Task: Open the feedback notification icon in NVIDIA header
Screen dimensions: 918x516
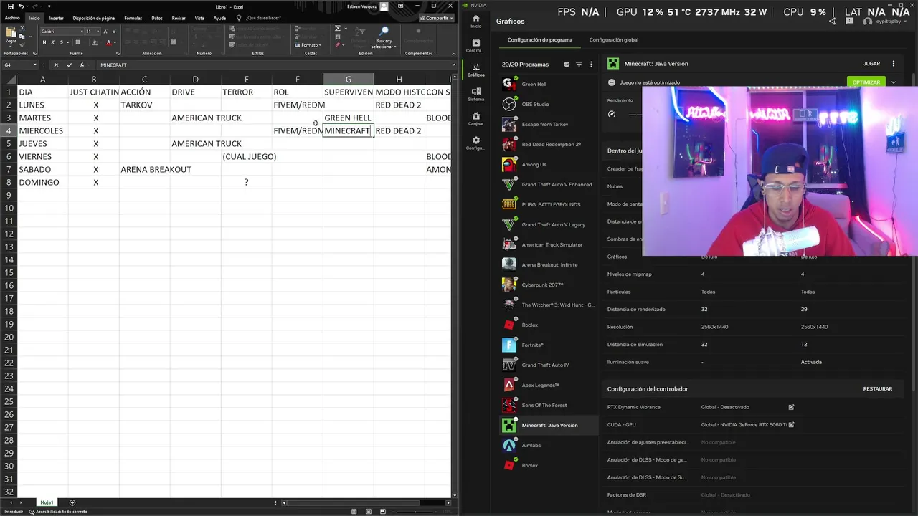Action: tap(850, 21)
